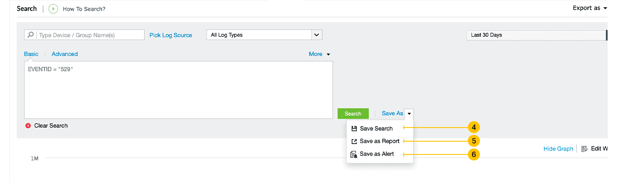Click in the EVENTID = "529" query box

click(x=178, y=90)
